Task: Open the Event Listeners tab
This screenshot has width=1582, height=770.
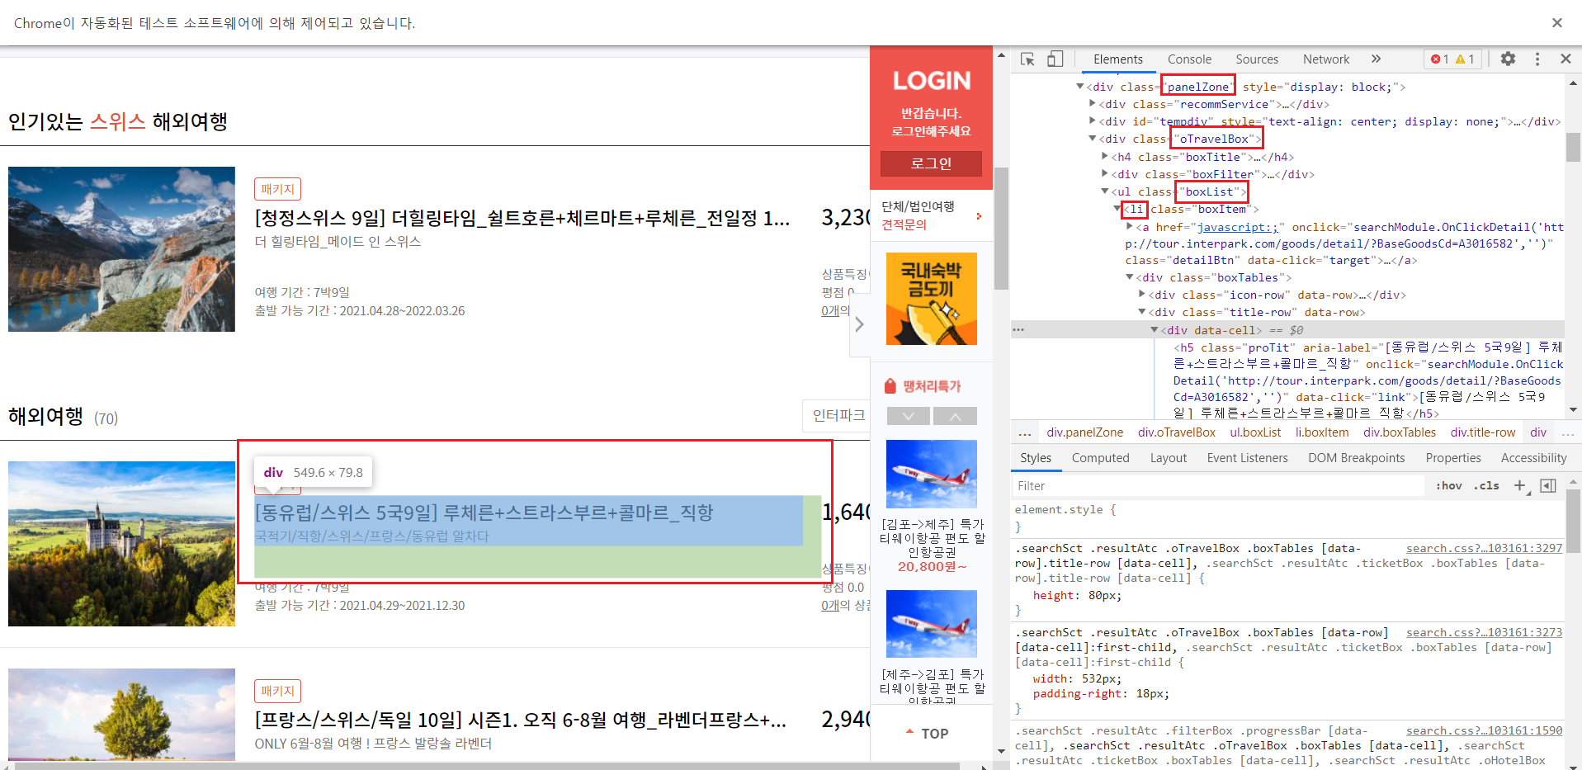Action: (1247, 458)
